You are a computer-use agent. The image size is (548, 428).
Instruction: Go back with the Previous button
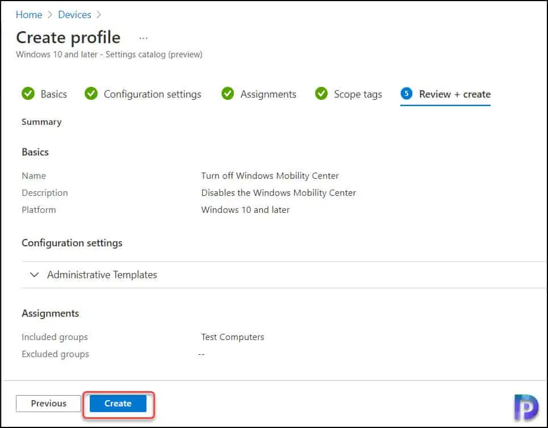click(x=49, y=404)
